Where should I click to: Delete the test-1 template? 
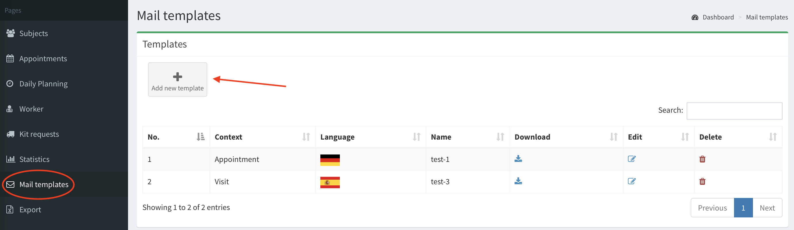pos(702,159)
